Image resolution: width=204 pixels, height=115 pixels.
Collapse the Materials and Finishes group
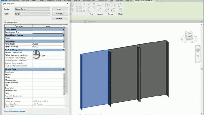(x=63, y=35)
